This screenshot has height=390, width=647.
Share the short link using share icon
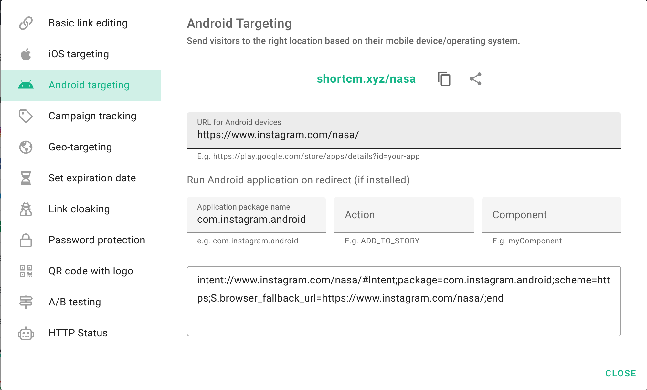coord(475,79)
